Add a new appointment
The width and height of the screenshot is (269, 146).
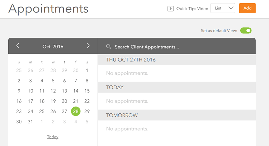[x=247, y=8]
